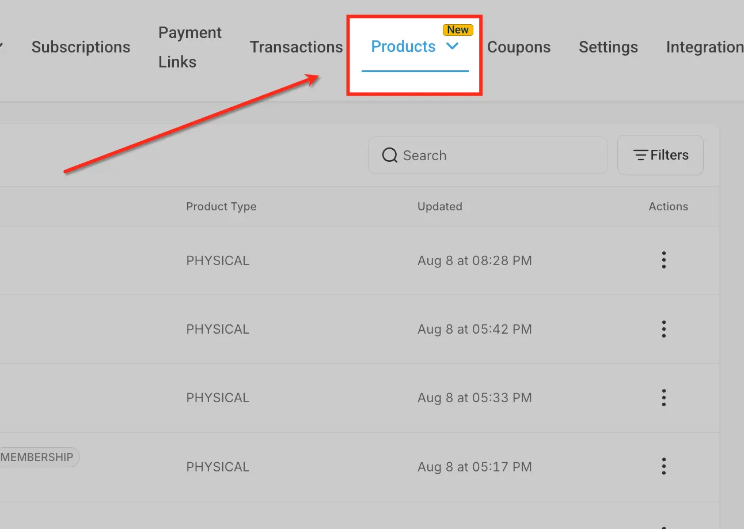This screenshot has width=744, height=529.
Task: Open actions menu for 05:42 PM product
Action: coord(664,329)
